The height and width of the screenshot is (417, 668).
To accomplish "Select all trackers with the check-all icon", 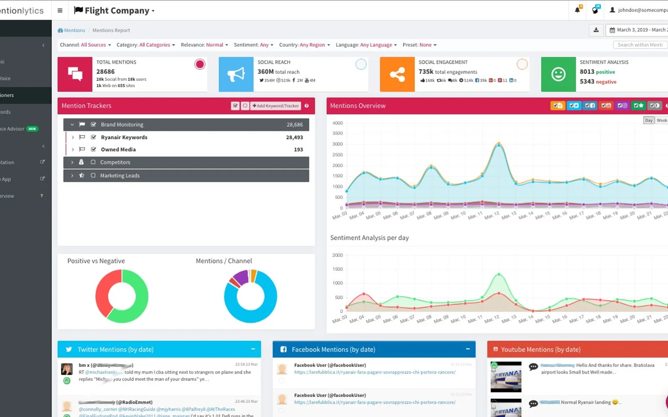I will coord(235,106).
